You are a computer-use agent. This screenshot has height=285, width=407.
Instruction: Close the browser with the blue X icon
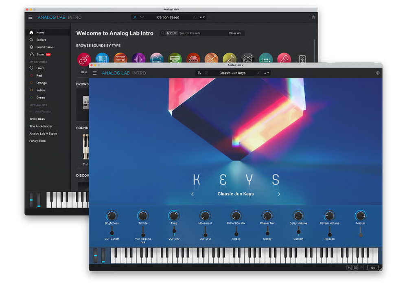135,18
